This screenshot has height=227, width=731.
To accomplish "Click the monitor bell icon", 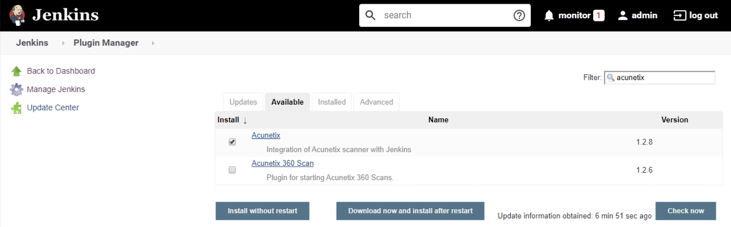I will (549, 16).
